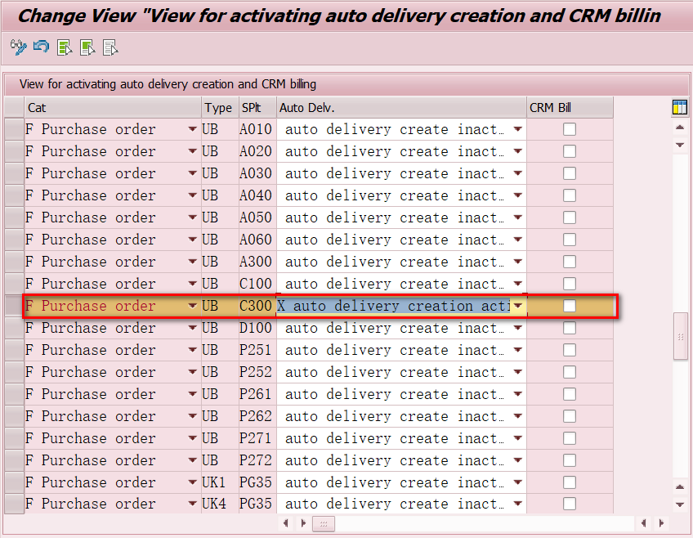Enable CRM Bill for plant A030
The height and width of the screenshot is (538, 693).
(x=570, y=173)
